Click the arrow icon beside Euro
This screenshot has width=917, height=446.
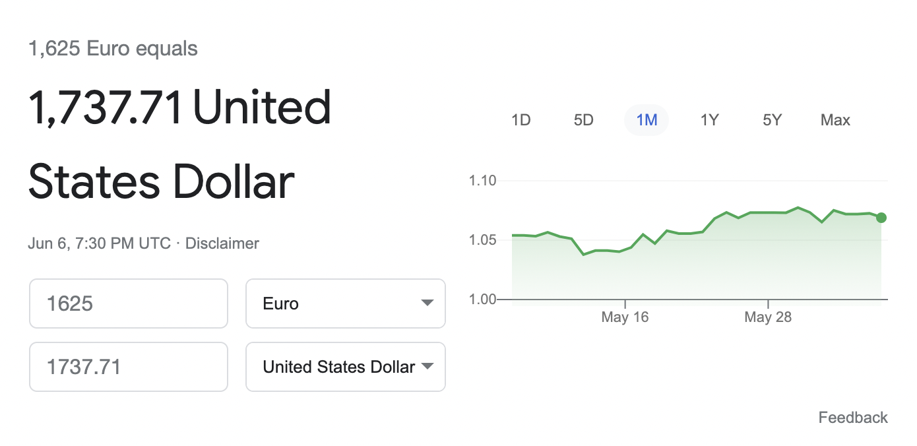427,303
